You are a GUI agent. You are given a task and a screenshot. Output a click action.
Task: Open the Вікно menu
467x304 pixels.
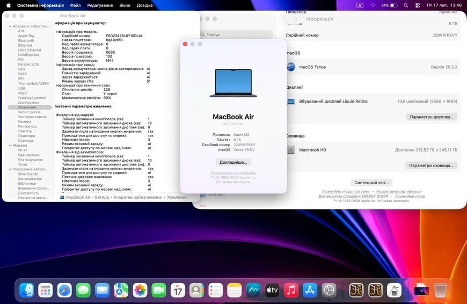pyautogui.click(x=125, y=5)
